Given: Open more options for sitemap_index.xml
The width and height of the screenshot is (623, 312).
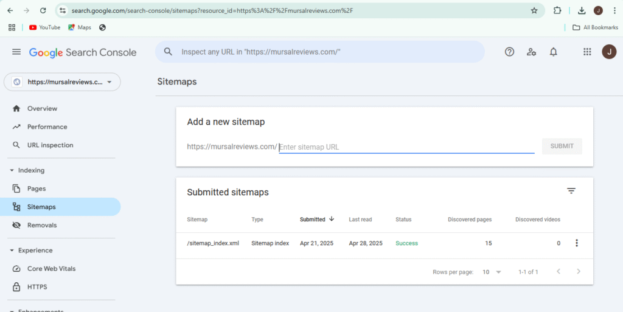Looking at the screenshot, I should click(x=577, y=243).
